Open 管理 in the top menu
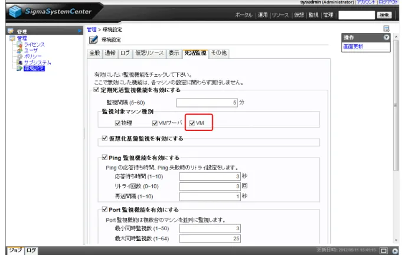The width and height of the screenshot is (402, 255). [328, 15]
